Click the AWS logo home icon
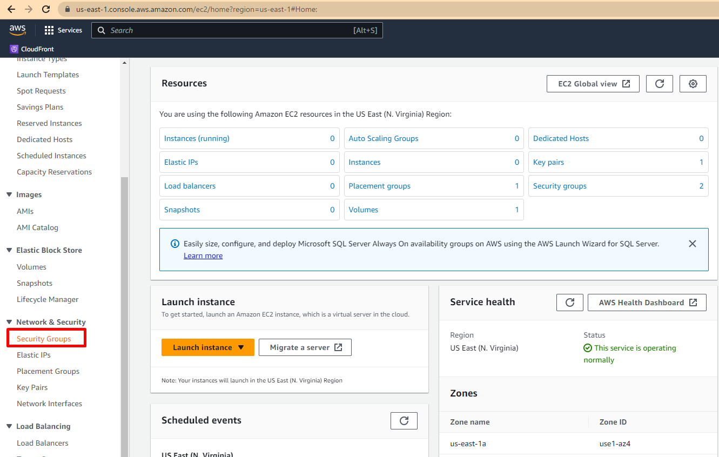 click(x=17, y=30)
